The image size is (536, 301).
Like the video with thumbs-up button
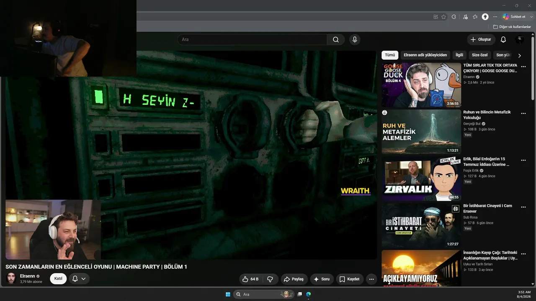click(x=250, y=279)
